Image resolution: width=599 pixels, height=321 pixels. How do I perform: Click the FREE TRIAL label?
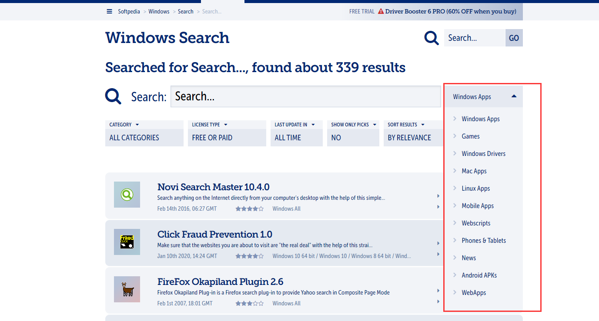click(362, 11)
